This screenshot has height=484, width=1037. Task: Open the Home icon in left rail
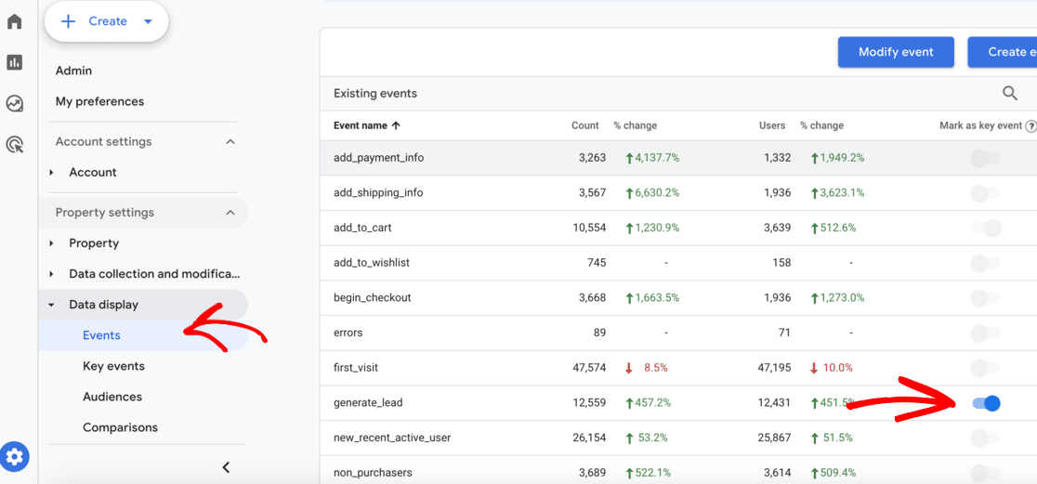pyautogui.click(x=15, y=21)
